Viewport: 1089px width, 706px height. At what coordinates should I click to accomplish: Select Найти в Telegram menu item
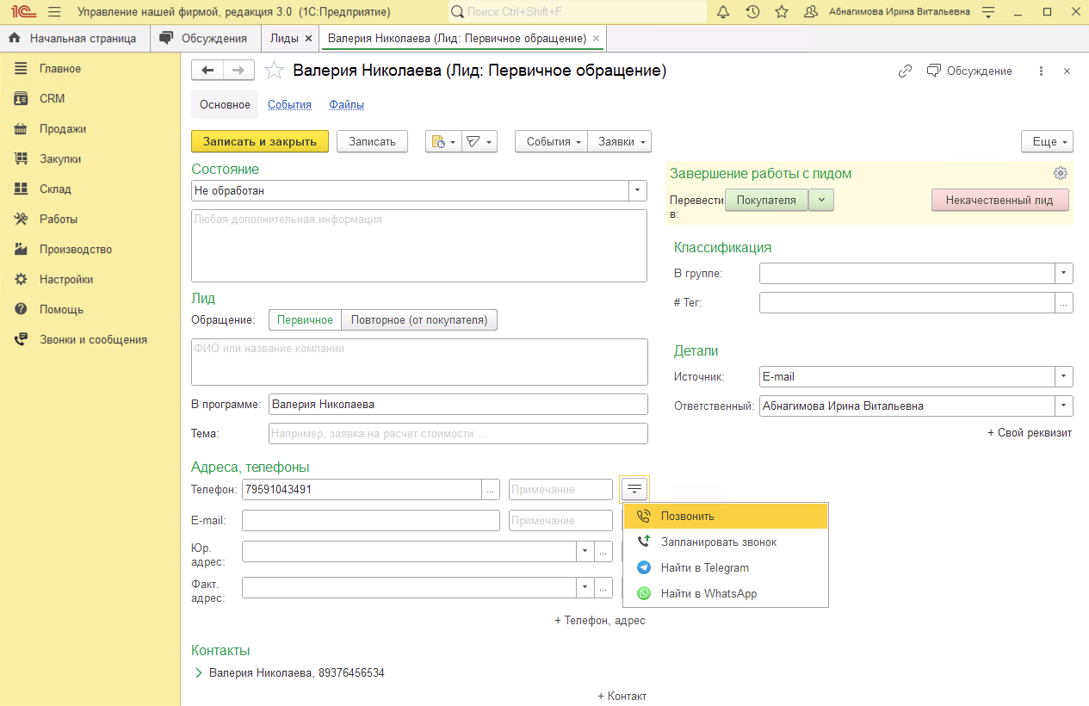(704, 568)
